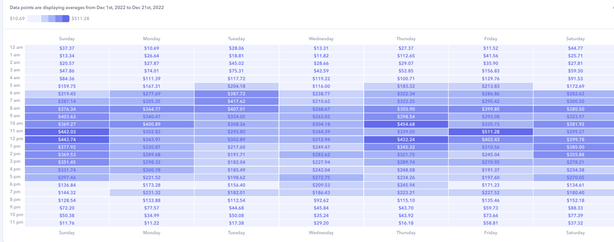Viewport: 614px width, 242px height.
Task: Click Thursday 1 am cell $112.65
Action: click(406, 56)
